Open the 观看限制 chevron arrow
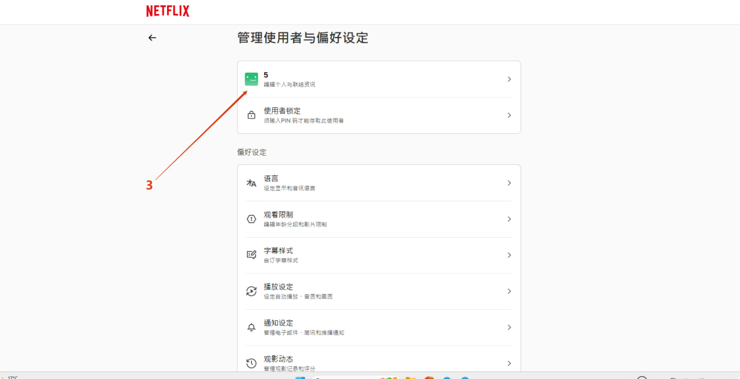740x379 pixels. [509, 219]
